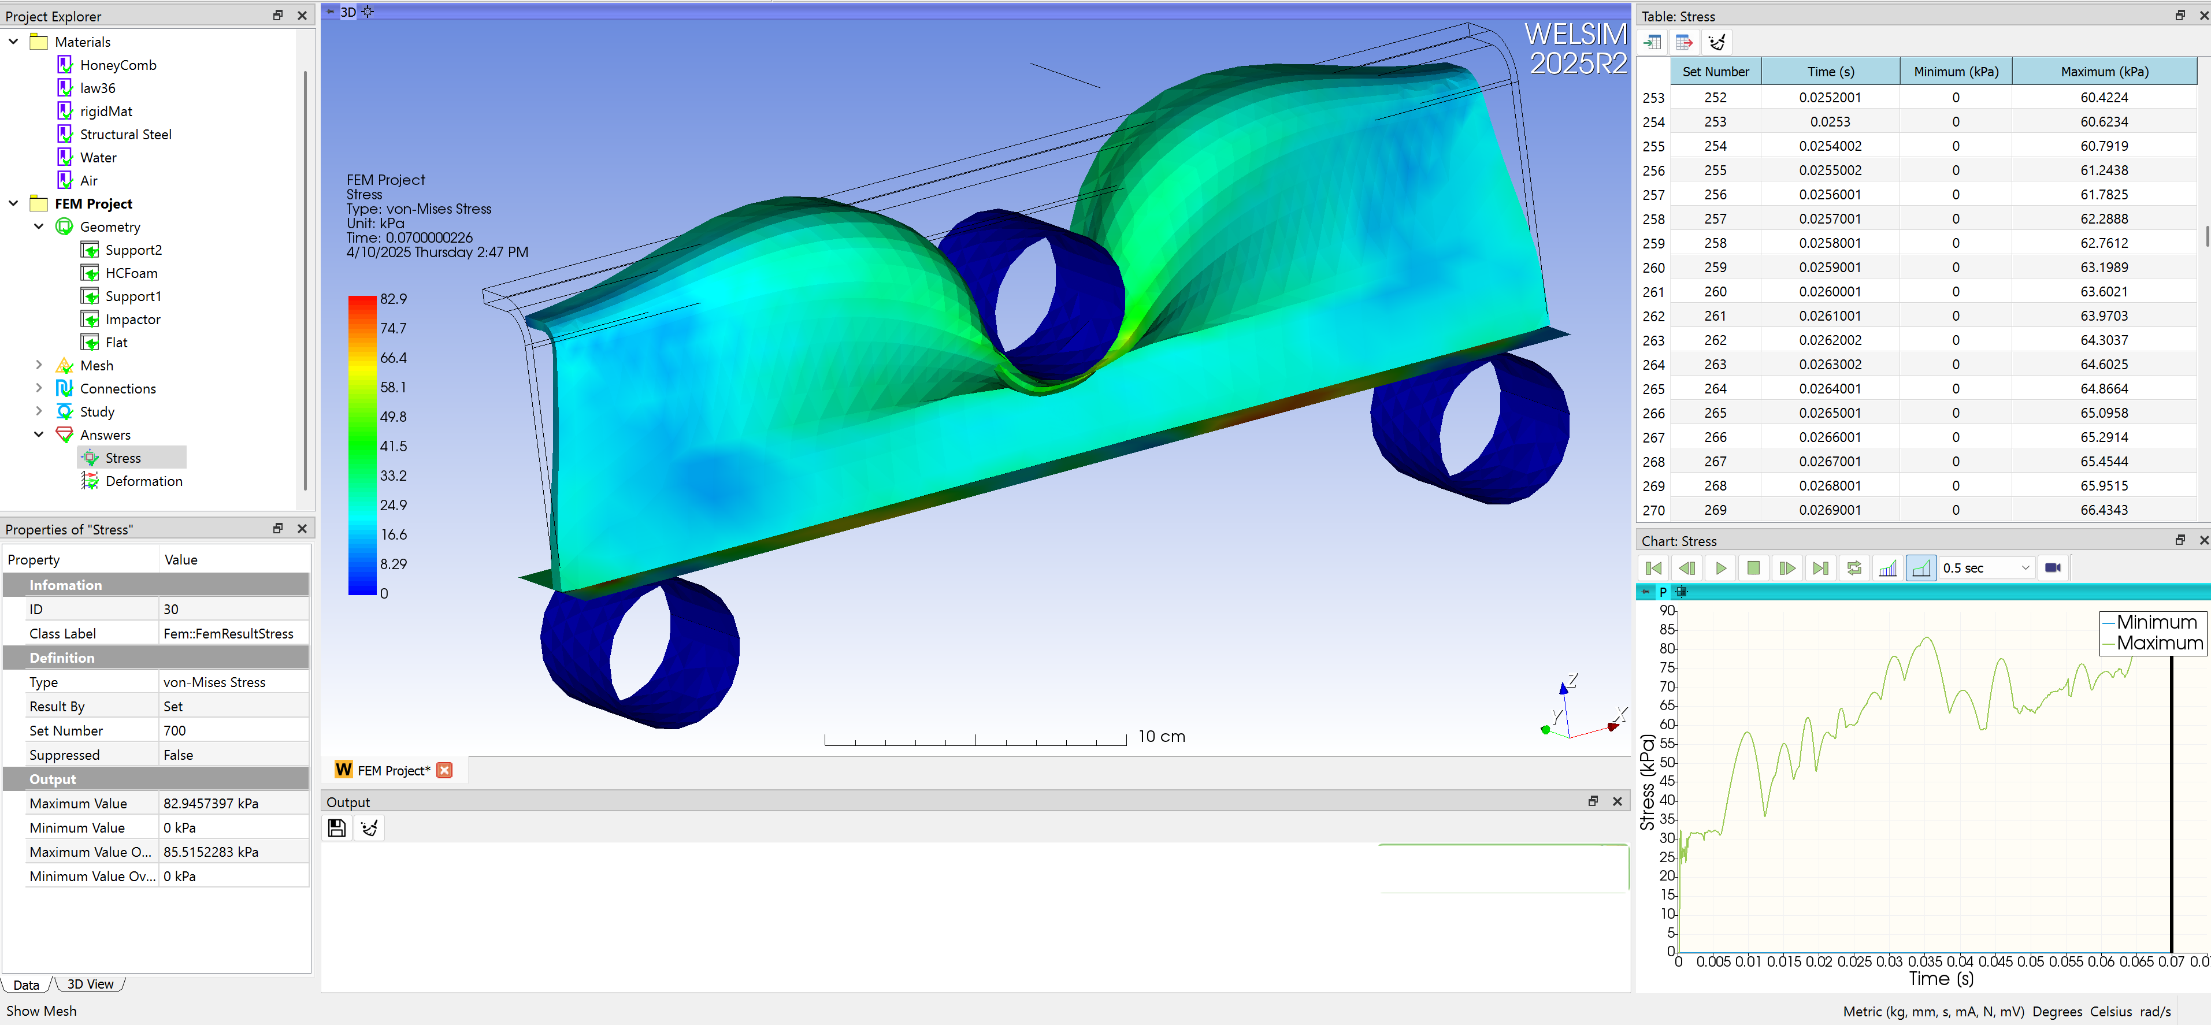Click the video camera record icon
The height and width of the screenshot is (1025, 2211).
pos(2053,567)
